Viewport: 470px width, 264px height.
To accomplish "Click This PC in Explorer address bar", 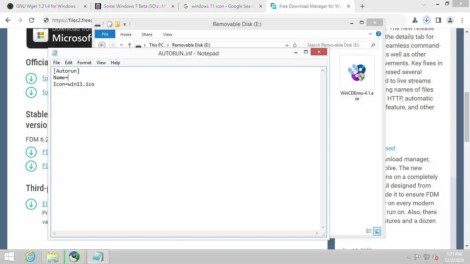I will 156,45.
